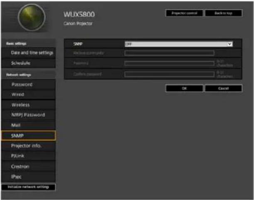Viewport: 254px width, 200px height.
Task: Click the OK button
Action: (x=184, y=88)
